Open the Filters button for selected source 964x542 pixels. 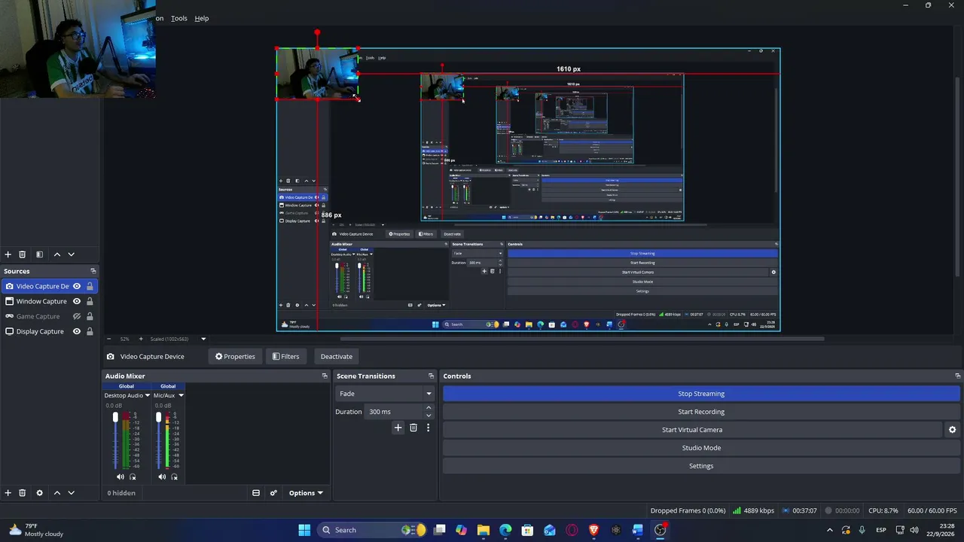pyautogui.click(x=285, y=357)
